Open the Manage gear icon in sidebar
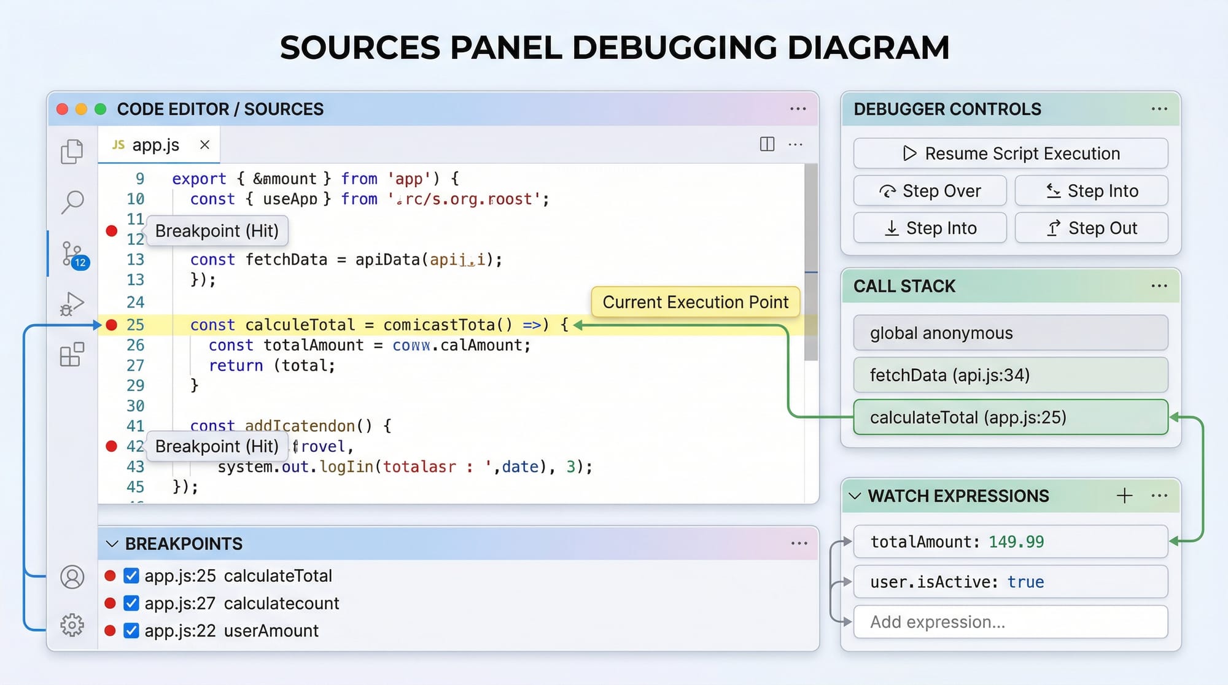 pos(72,625)
